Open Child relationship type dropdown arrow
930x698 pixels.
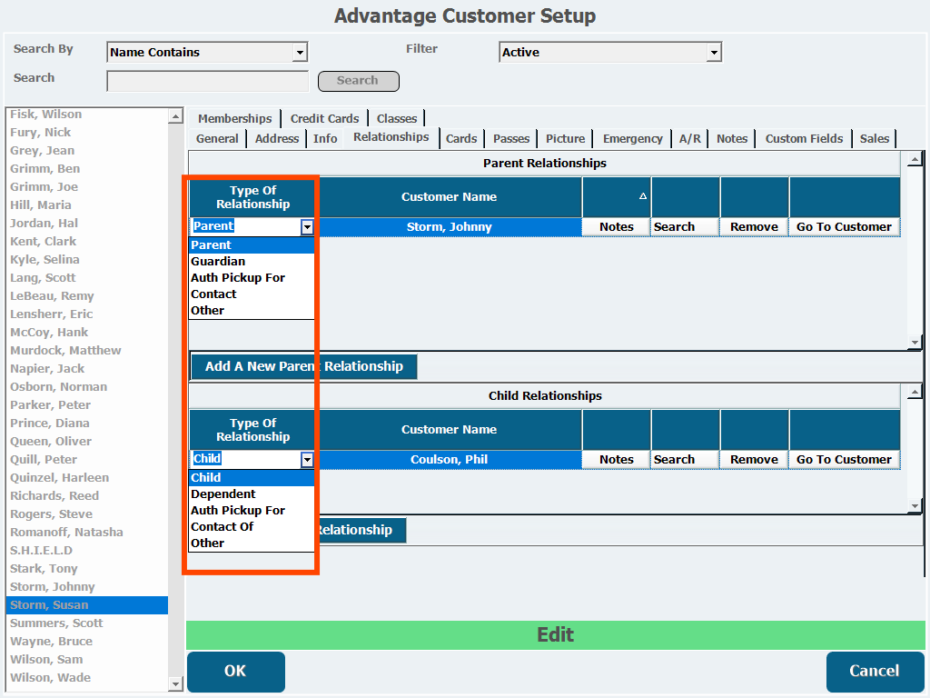[x=307, y=460]
